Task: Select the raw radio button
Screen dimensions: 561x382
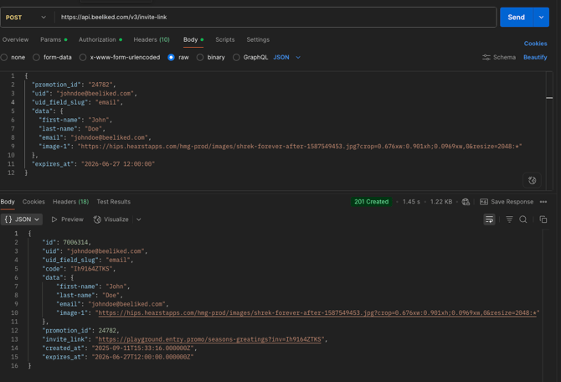Action: [171, 57]
